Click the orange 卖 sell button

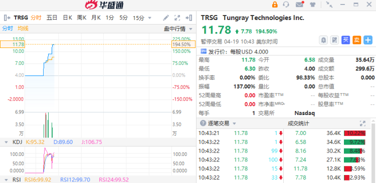point(357,40)
